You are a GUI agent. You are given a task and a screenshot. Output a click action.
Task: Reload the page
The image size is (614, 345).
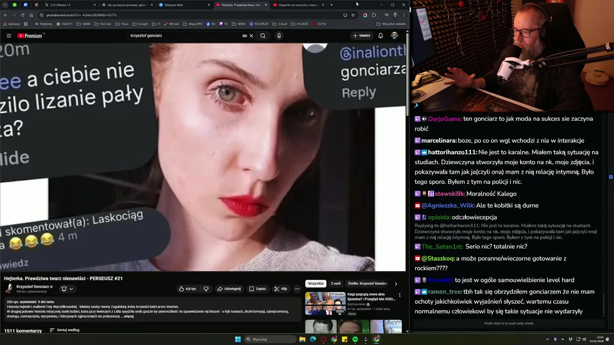pyautogui.click(x=23, y=15)
